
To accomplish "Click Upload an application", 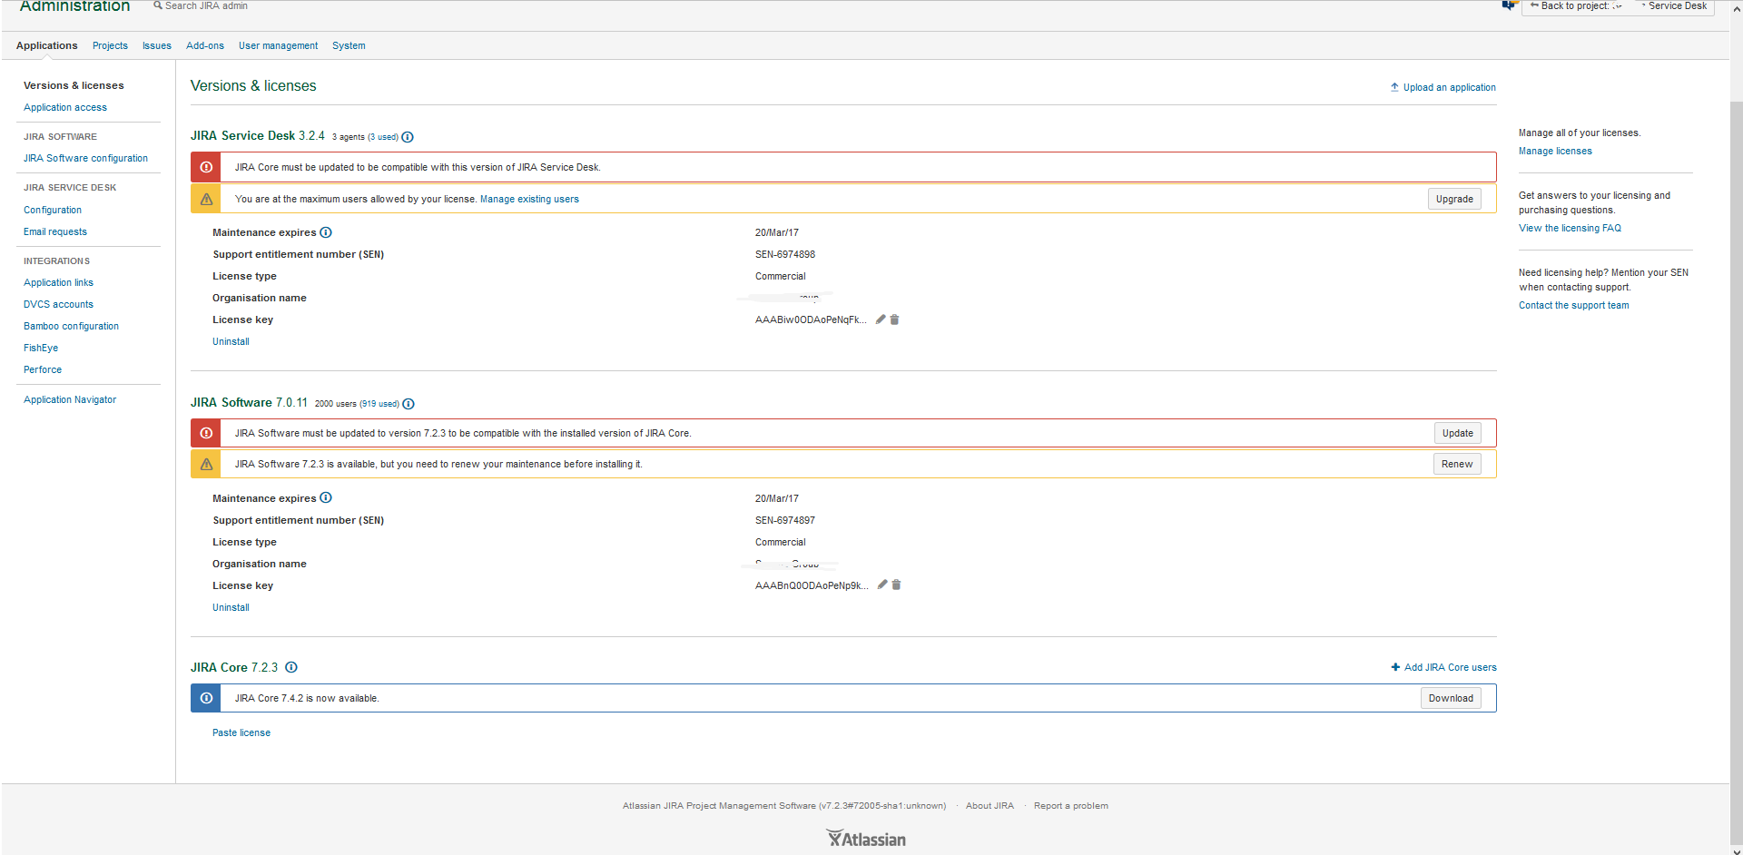I will click(x=1443, y=87).
